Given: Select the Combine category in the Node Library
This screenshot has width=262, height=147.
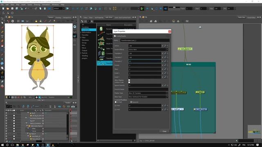Looking at the screenshot, I should (85, 27).
